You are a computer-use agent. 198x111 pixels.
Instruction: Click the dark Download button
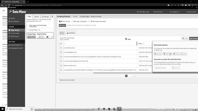(x=194, y=39)
